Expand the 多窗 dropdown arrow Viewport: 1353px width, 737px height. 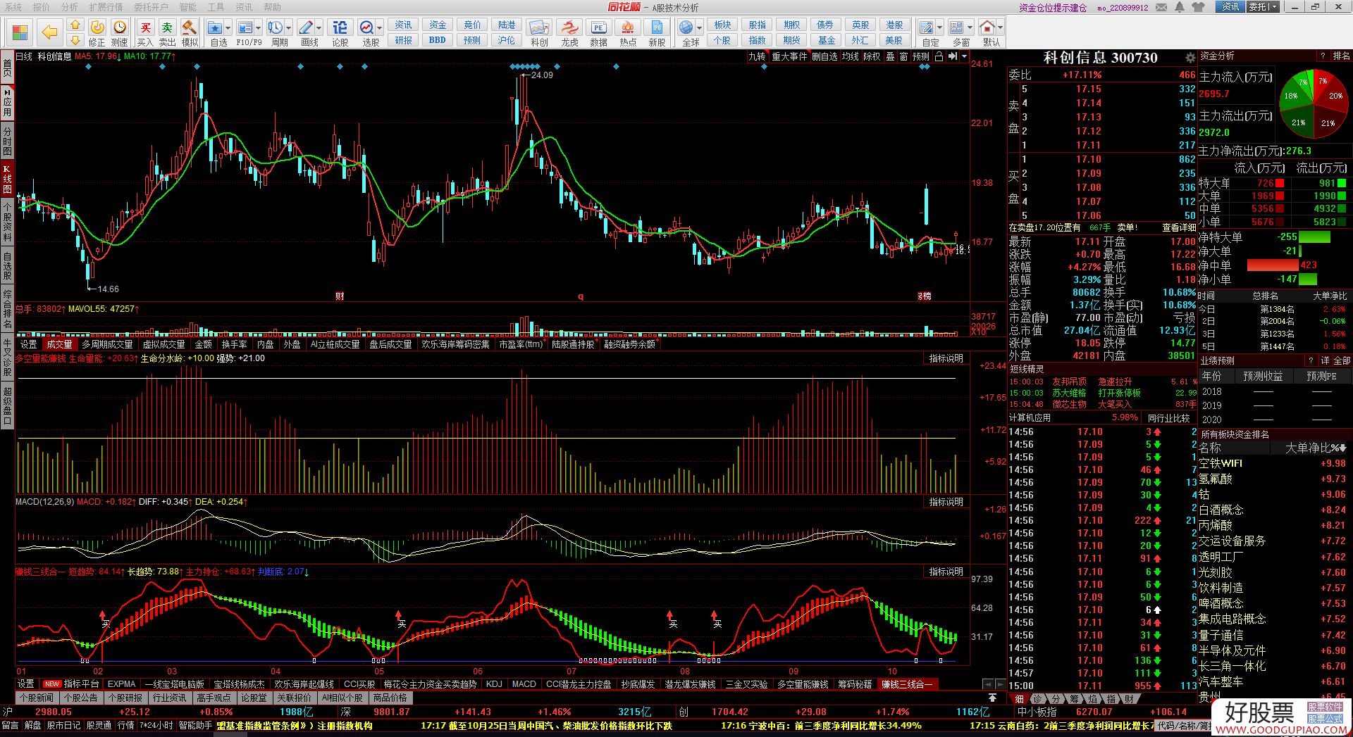pyautogui.click(x=970, y=28)
